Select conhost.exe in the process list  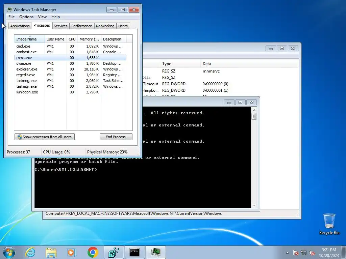70,52
